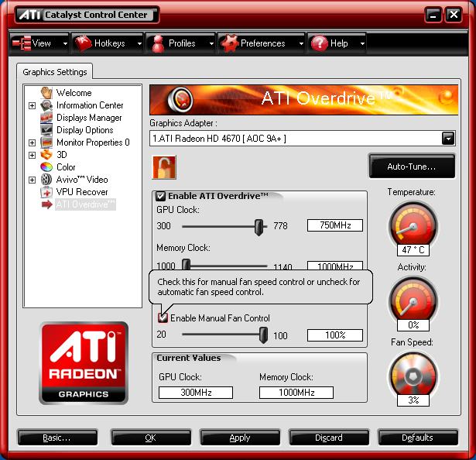Restore Defaults button

pos(418,438)
